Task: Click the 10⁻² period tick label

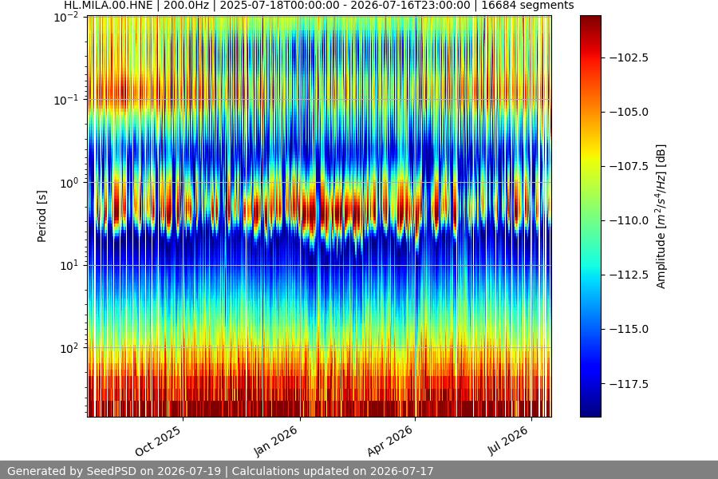Action: pos(66,18)
